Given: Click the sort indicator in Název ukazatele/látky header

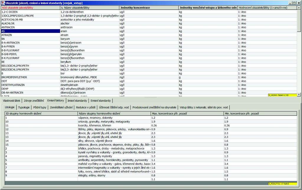Looking at the screenshot, I should (x=62, y=8).
